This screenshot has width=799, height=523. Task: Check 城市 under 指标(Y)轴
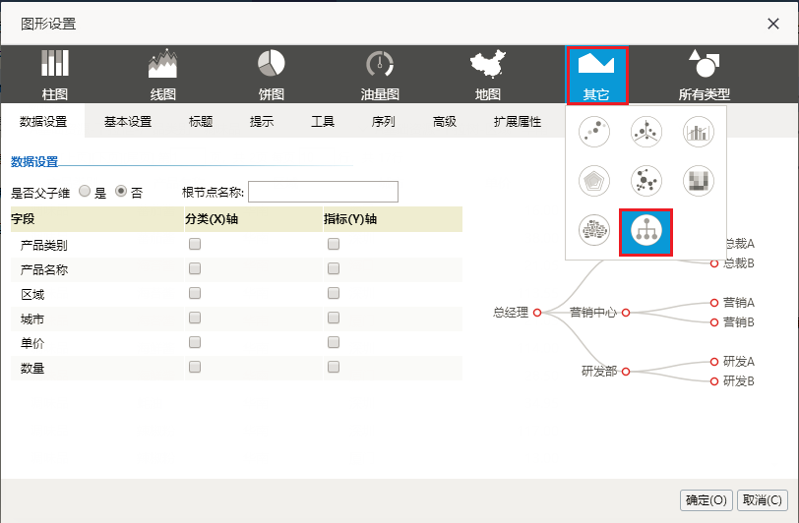334,318
